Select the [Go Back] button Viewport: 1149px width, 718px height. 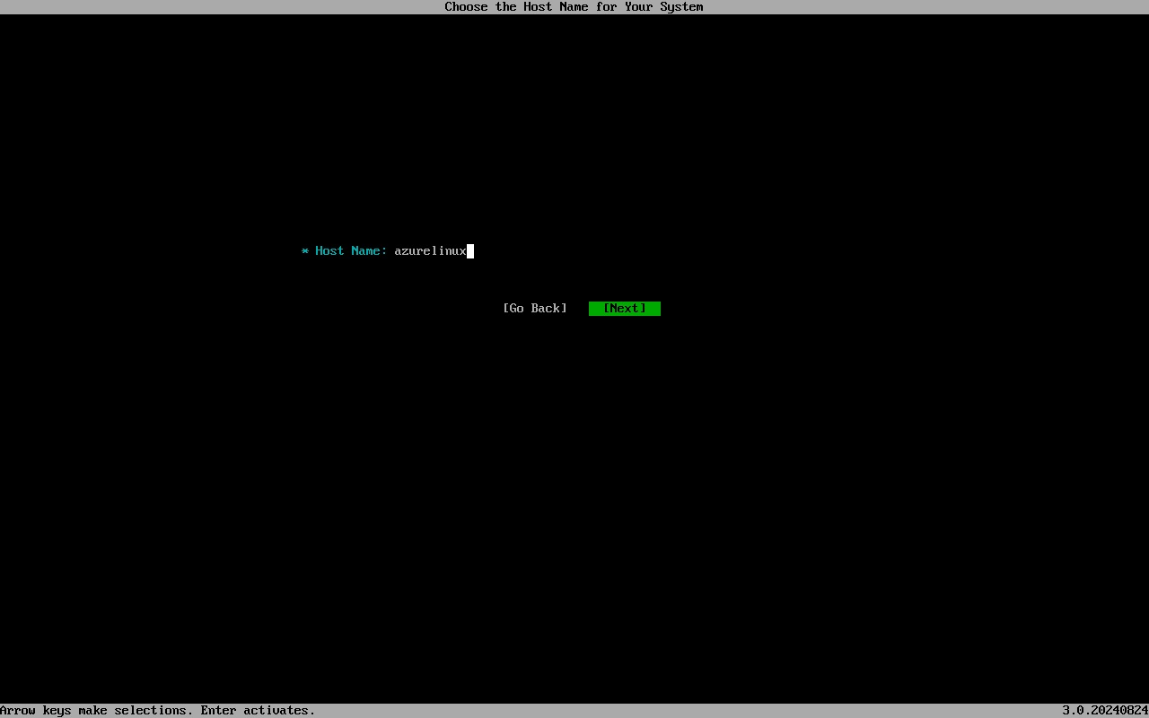tap(535, 309)
